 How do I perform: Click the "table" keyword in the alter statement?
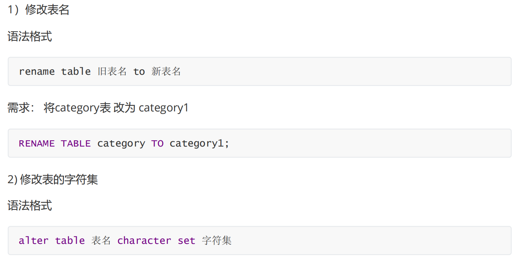click(70, 241)
